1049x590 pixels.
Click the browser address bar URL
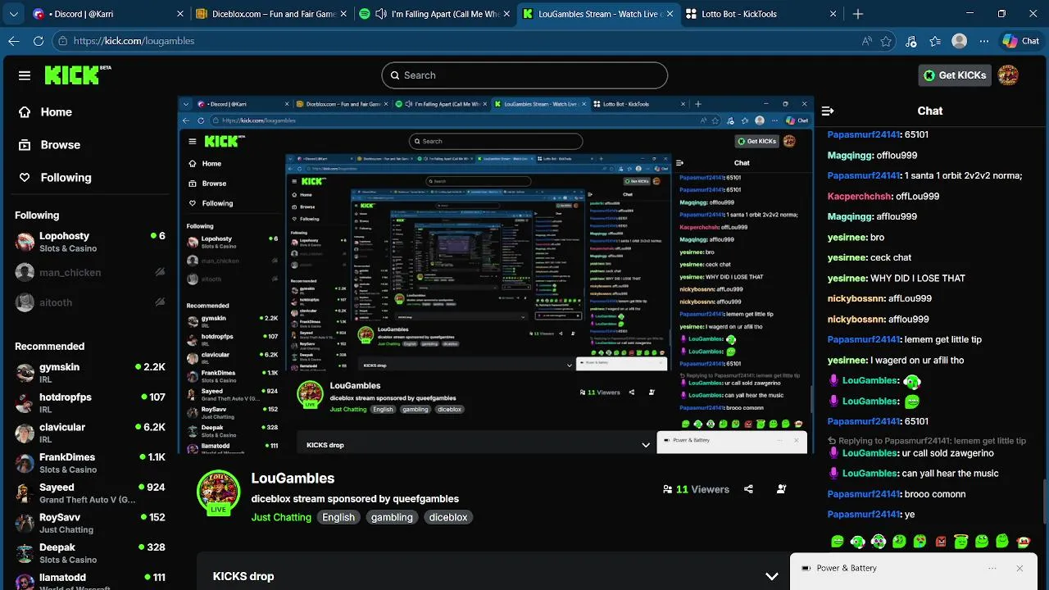[134, 41]
